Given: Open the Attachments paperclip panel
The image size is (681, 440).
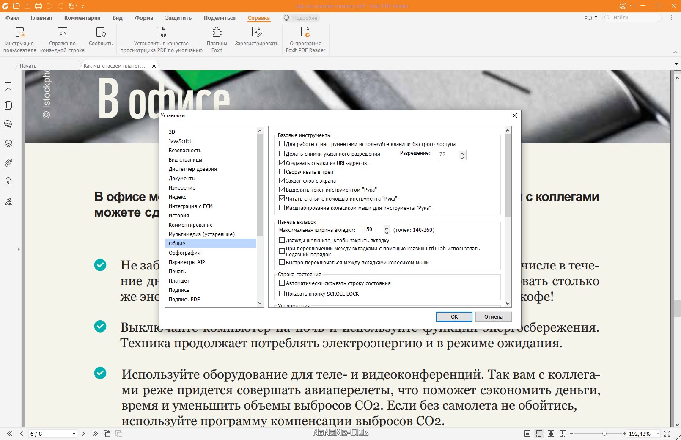Looking at the screenshot, I should click(8, 162).
